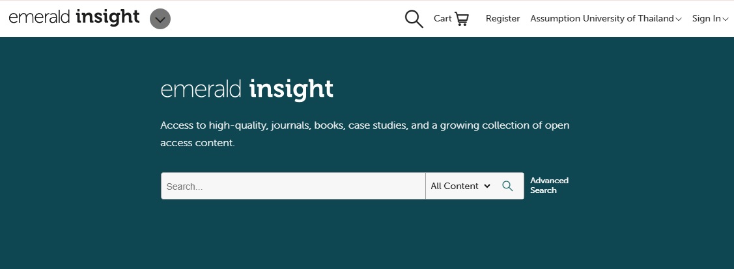Open Assumption University of Thailand menu

click(x=602, y=19)
